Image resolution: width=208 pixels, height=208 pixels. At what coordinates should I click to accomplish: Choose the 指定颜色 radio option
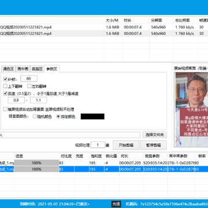click(x=58, y=117)
